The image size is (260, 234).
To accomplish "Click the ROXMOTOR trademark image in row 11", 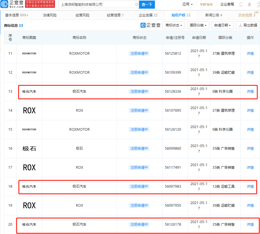I will tap(29, 54).
